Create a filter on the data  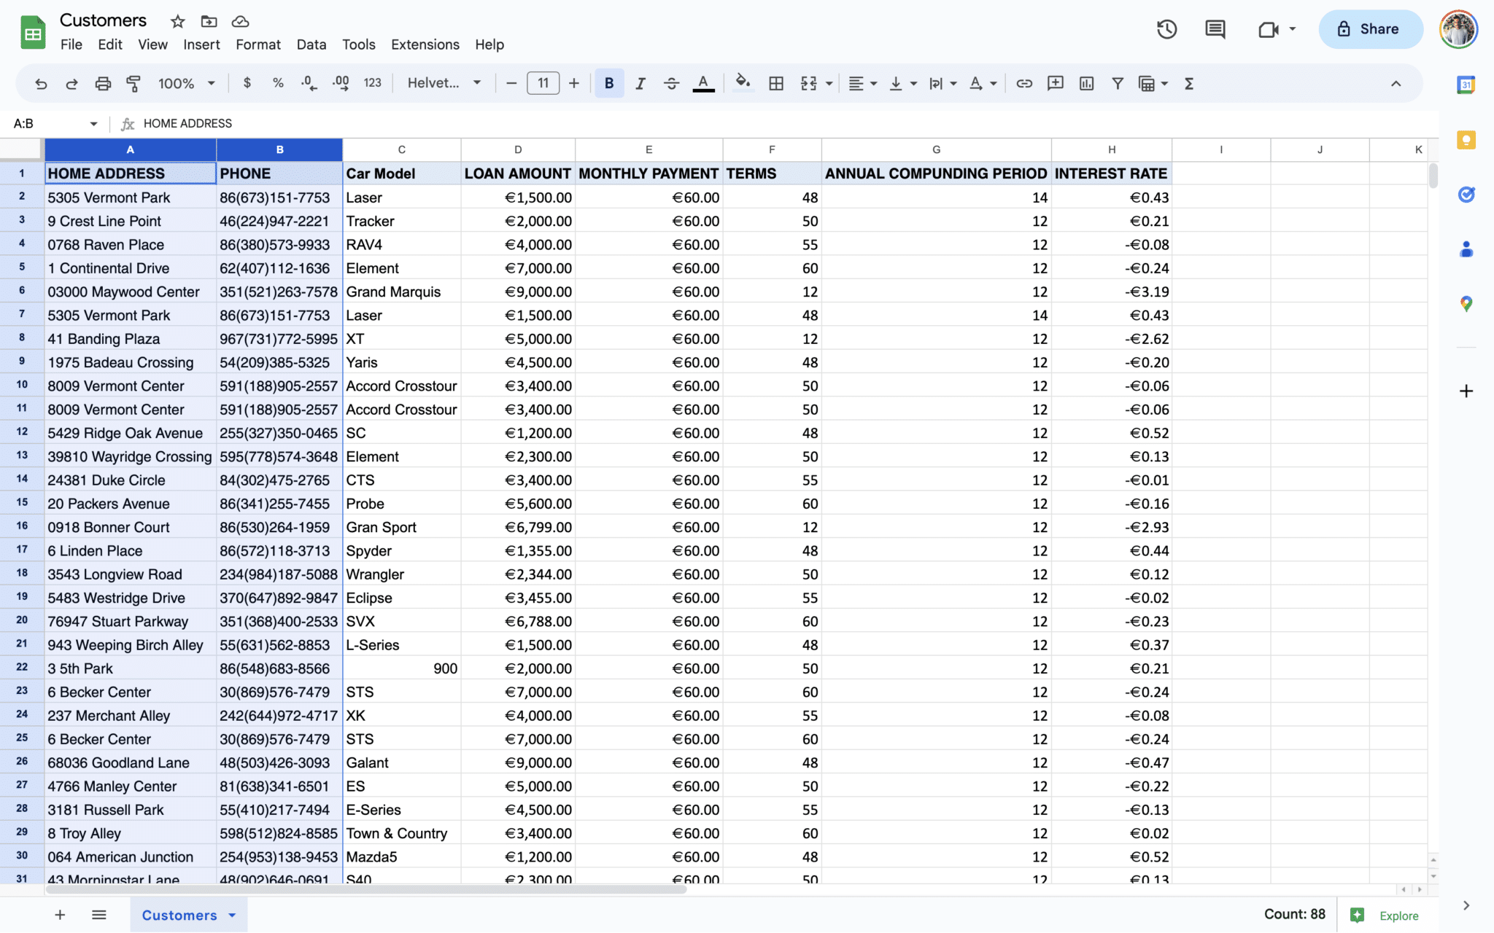coord(1118,83)
